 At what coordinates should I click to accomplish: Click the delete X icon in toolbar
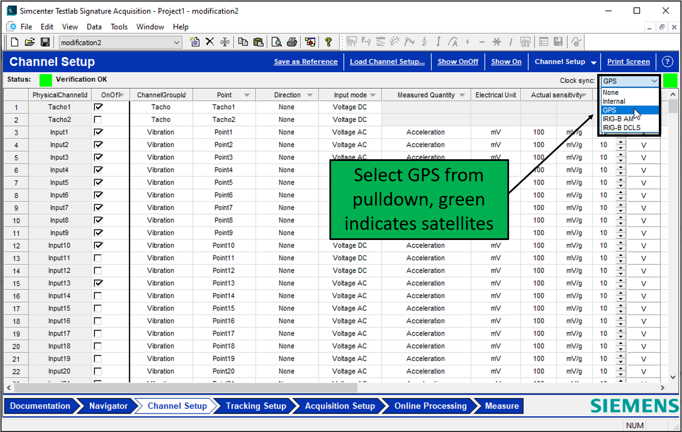[210, 42]
